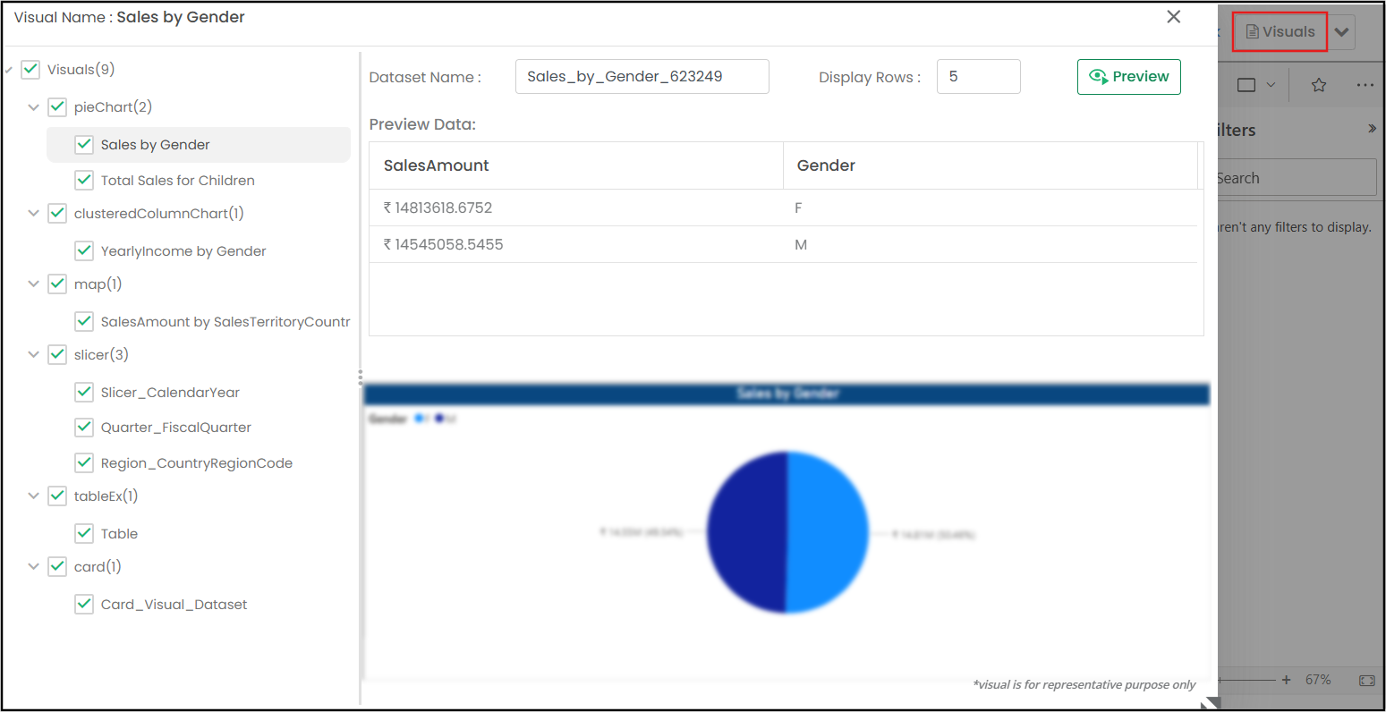The image size is (1386, 712).
Task: Click the light blue pie slice
Action: 828,532
